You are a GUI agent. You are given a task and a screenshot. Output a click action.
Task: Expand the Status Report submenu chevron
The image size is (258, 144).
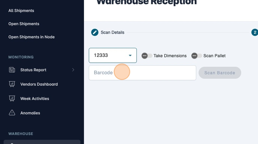tap(73, 70)
